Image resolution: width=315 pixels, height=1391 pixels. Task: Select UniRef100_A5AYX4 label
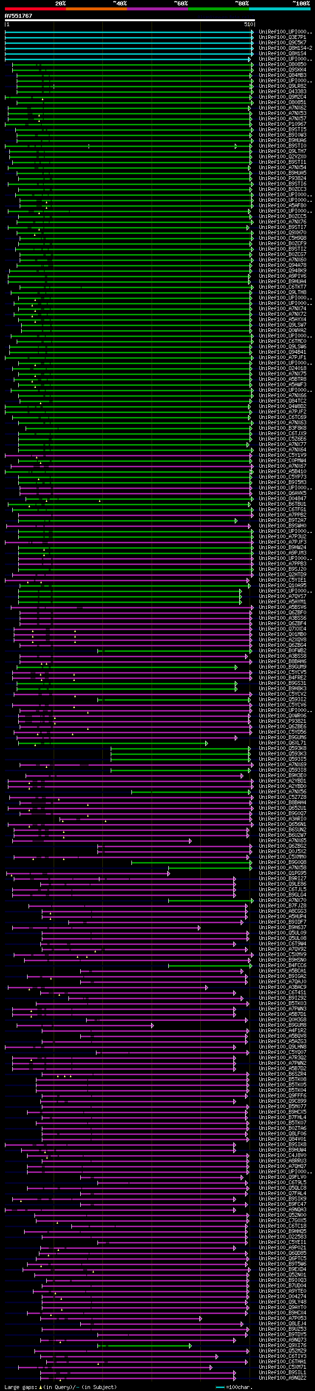pyautogui.click(x=283, y=319)
